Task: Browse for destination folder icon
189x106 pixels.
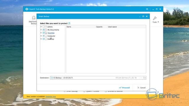Action: 144,78
